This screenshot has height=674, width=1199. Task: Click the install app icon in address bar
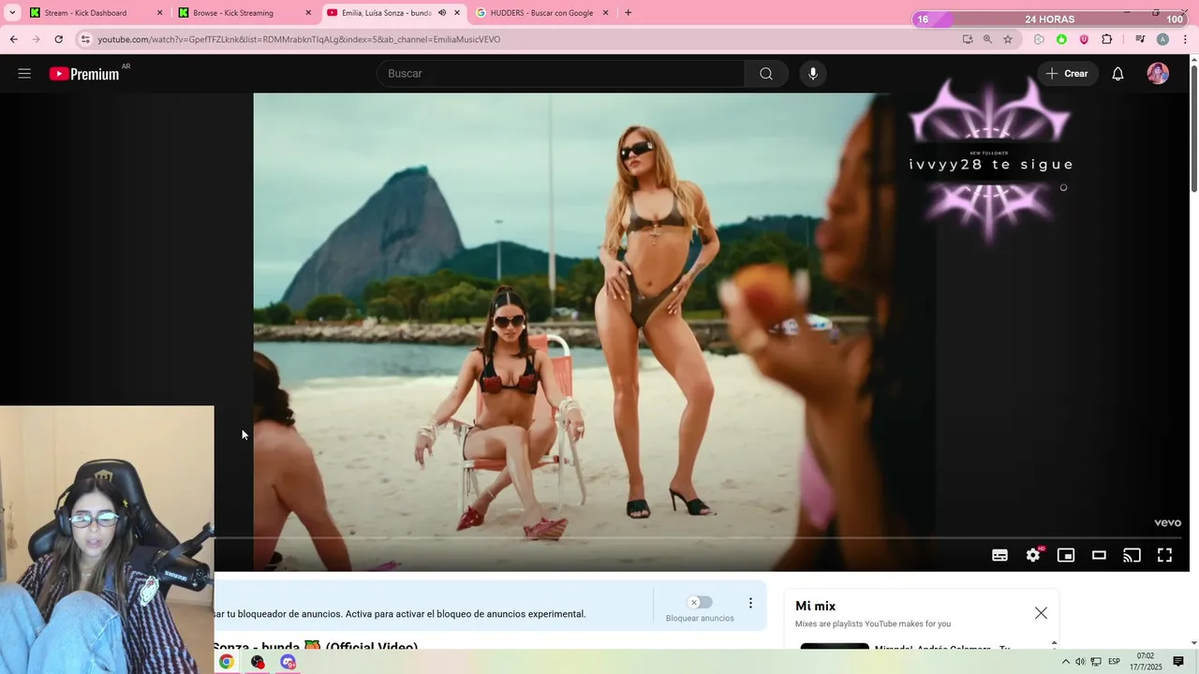(968, 39)
